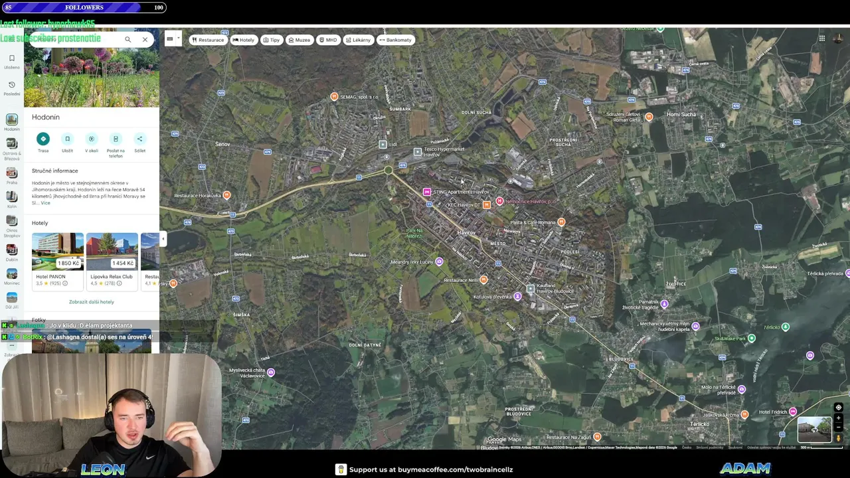Open the Lidl store map marker
This screenshot has height=478, width=850.
(x=382, y=144)
